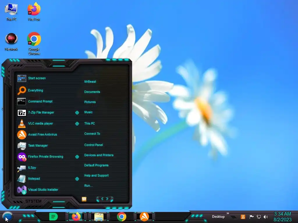
Task: Go to Pictures in the start menu
Action: pyautogui.click(x=90, y=102)
